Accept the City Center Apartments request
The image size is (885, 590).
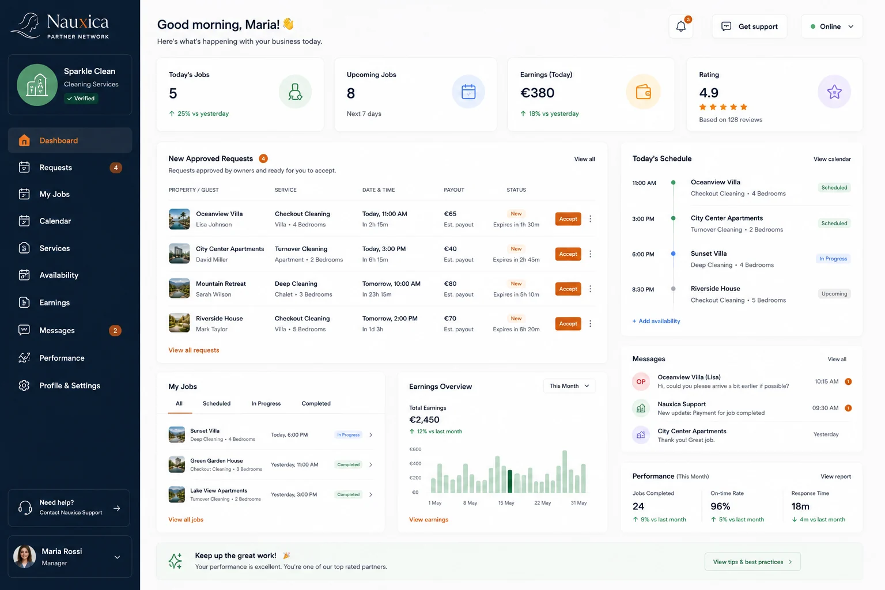568,254
